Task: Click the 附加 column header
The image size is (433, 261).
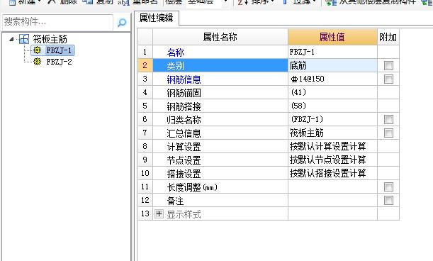Action: click(388, 37)
